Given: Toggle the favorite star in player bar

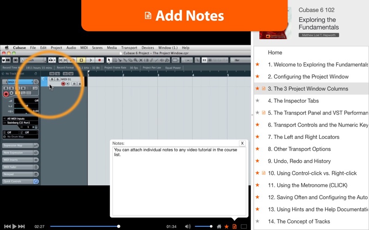Looking at the screenshot, I should (x=226, y=226).
